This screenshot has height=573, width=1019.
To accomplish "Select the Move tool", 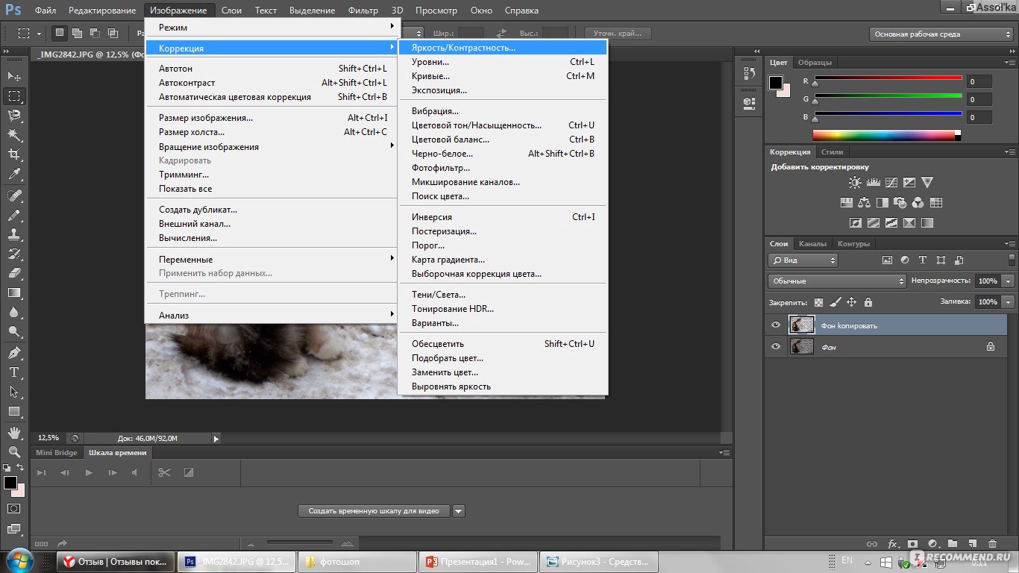I will 14,76.
